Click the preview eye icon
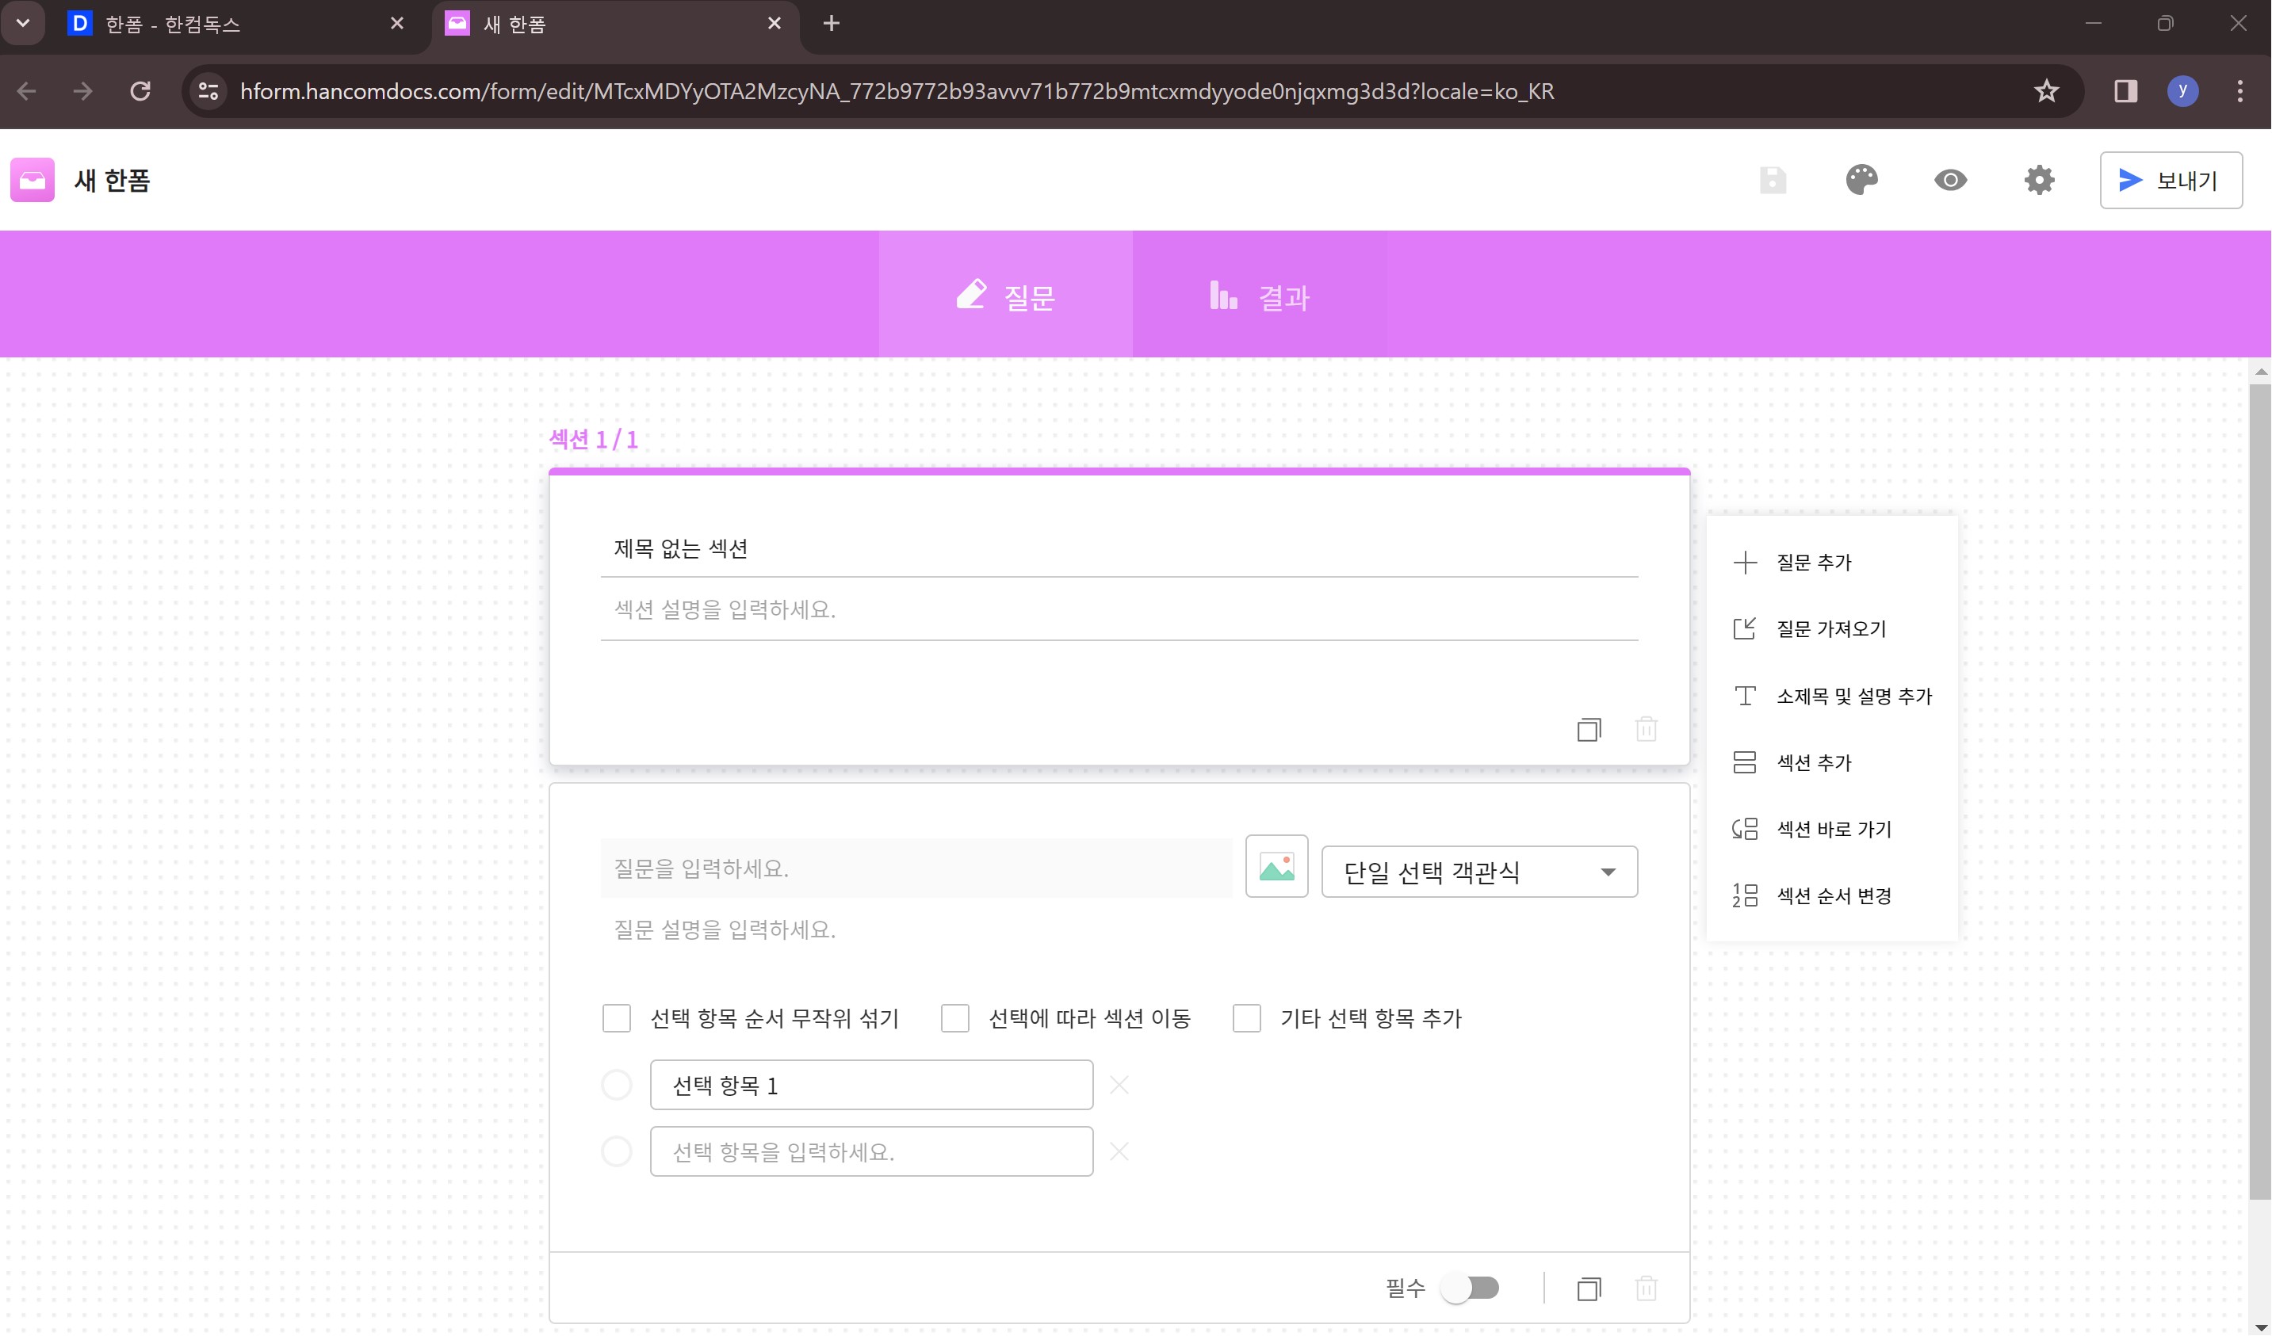Screen dimensions: 2272x1336 (1950, 181)
